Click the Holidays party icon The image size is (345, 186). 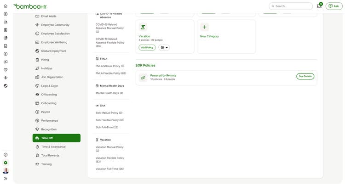point(37,68)
